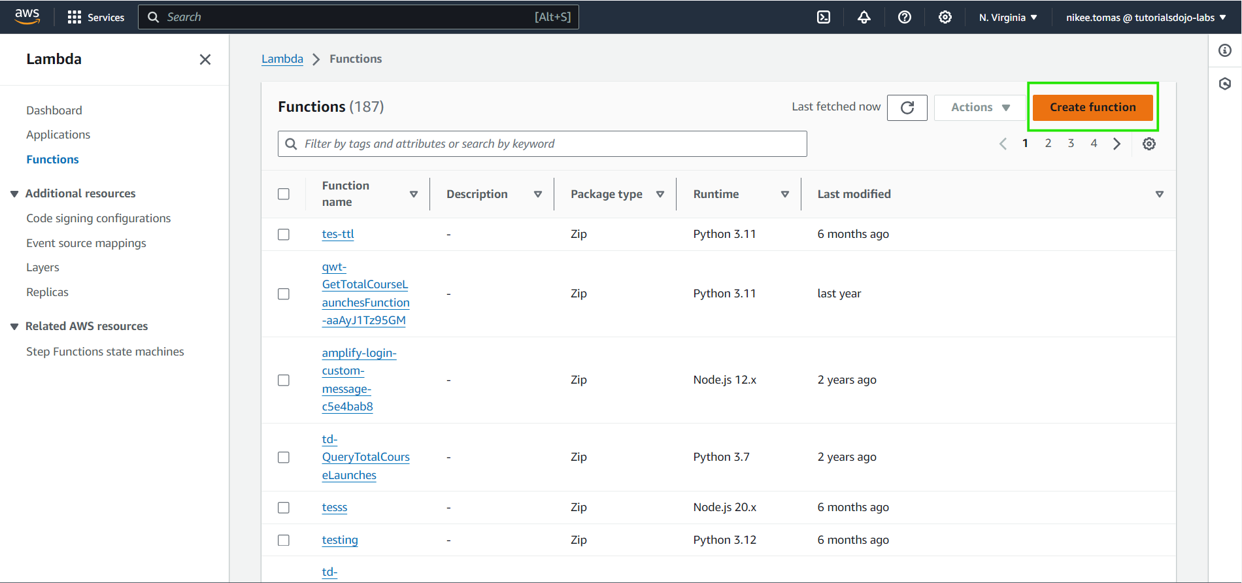This screenshot has width=1242, height=583.
Task: Refresh the functions list
Action: (x=907, y=108)
